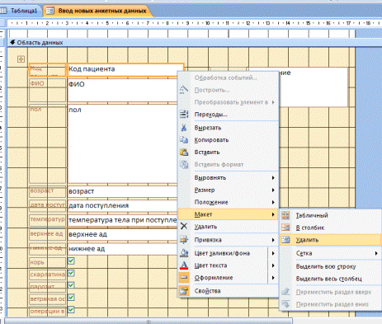Click the X icon beside Удалить
The width and height of the screenshot is (382, 324).
(184, 227)
